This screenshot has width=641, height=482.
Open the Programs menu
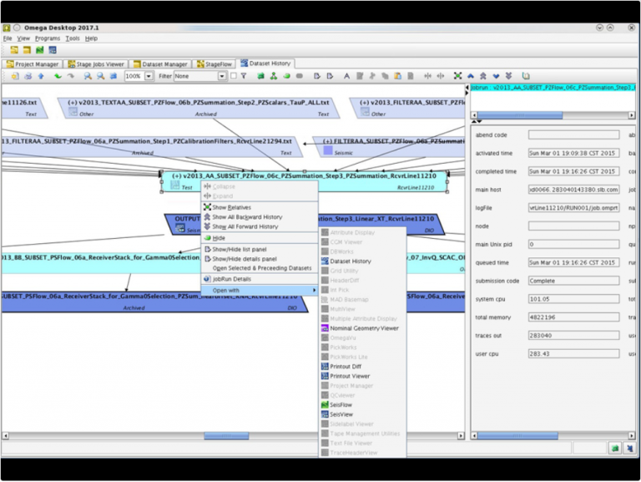[48, 38]
